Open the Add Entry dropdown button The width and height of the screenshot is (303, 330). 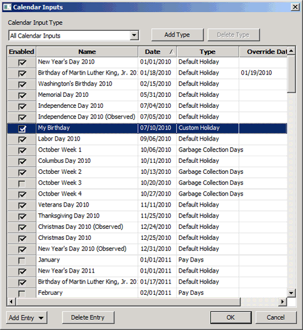[x=27, y=317]
